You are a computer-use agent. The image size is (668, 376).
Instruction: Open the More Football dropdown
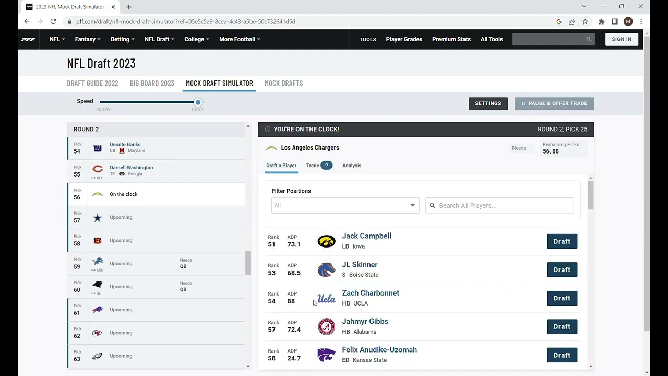pyautogui.click(x=240, y=39)
